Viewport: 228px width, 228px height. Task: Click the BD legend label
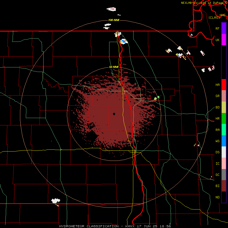click(x=218, y=107)
